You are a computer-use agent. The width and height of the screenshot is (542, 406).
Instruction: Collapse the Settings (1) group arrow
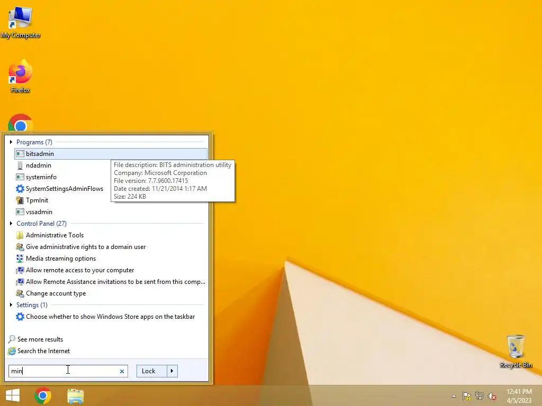[11, 305]
